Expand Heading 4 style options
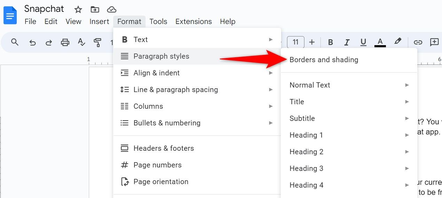The image size is (442, 198). pyautogui.click(x=349, y=185)
